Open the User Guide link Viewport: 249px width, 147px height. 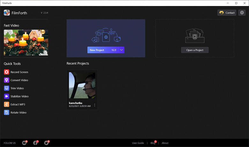138,143
